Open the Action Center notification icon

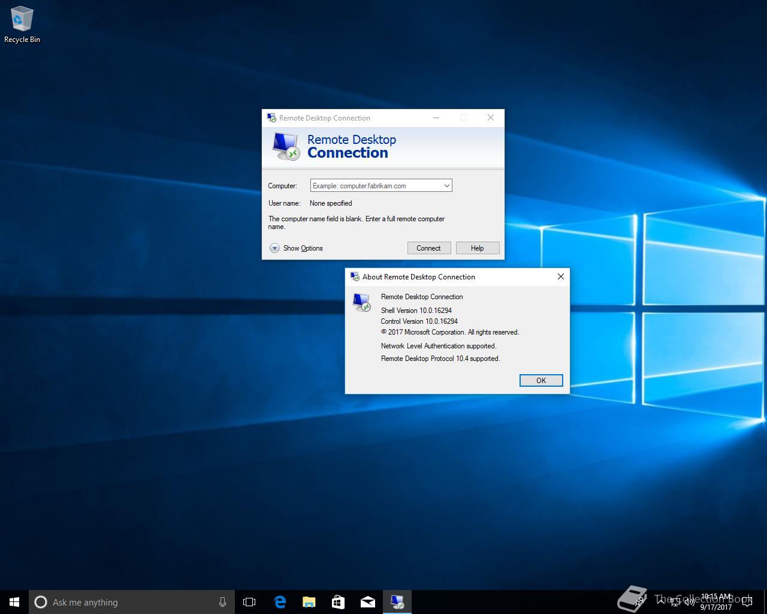[747, 602]
